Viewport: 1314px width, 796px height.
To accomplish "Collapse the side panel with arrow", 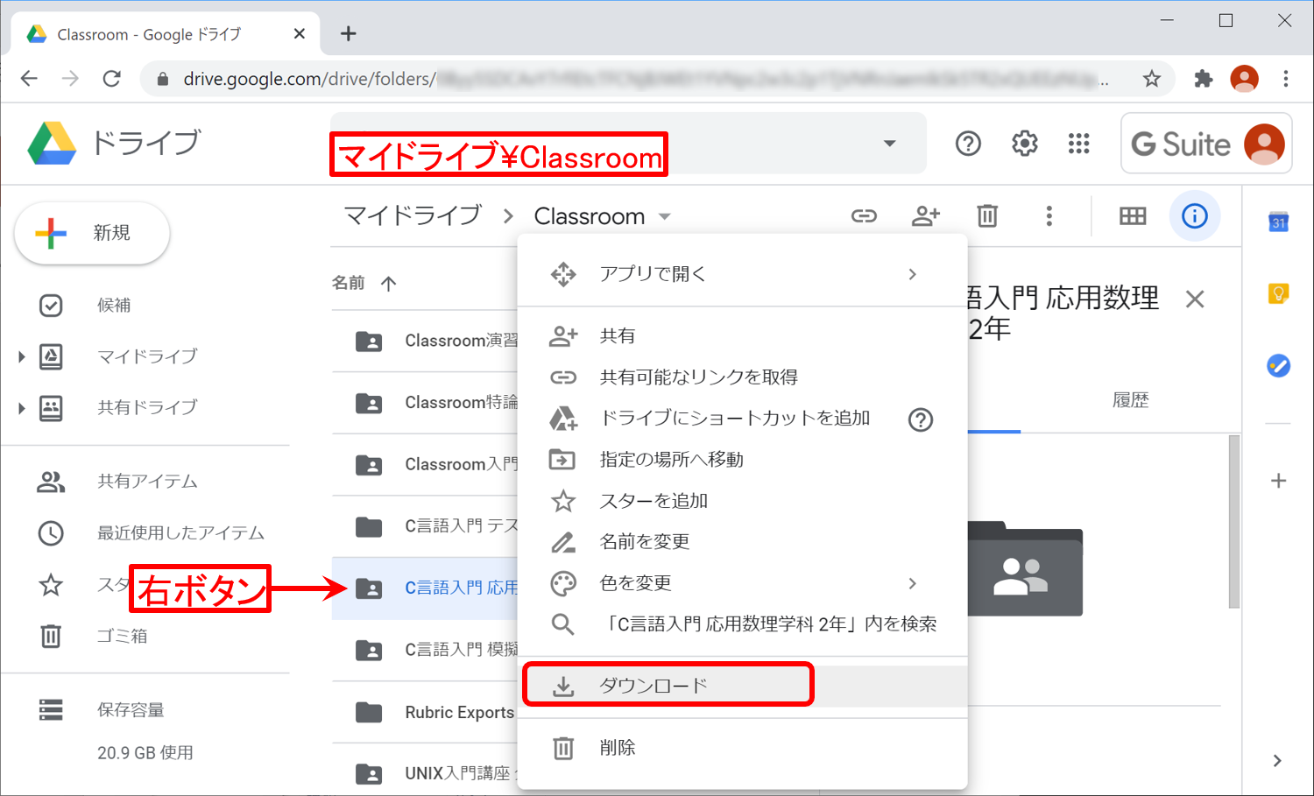I will [x=1277, y=761].
